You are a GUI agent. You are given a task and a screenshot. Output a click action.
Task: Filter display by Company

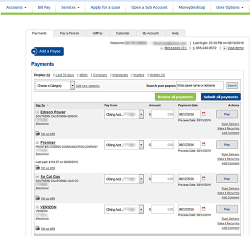pyautogui.click(x=100, y=75)
